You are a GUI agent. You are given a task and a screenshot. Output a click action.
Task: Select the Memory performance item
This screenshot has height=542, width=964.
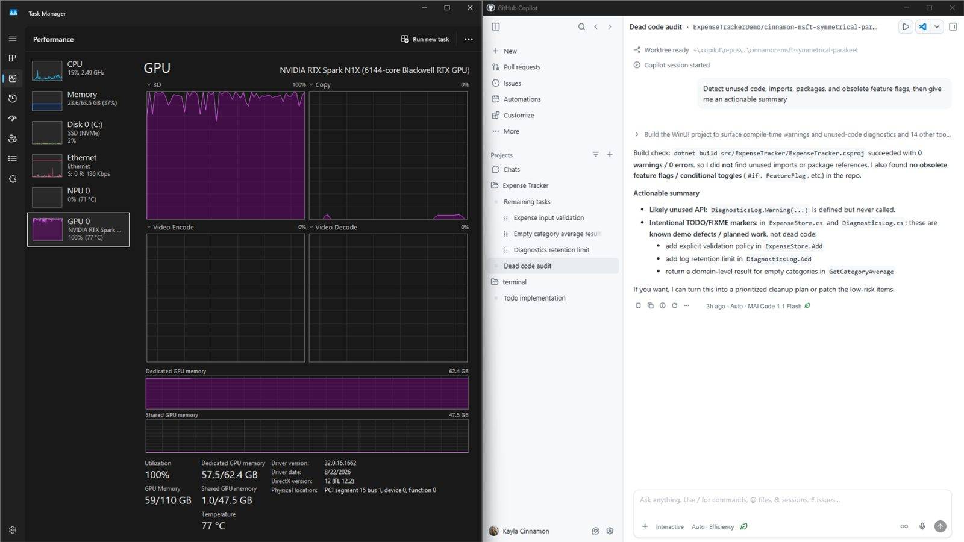point(78,99)
